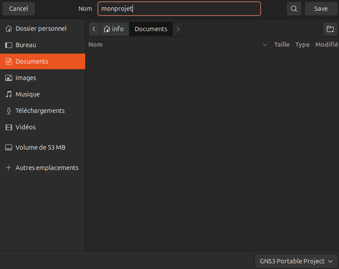Sort by the Type column header
The width and height of the screenshot is (339, 269).
[x=302, y=45]
